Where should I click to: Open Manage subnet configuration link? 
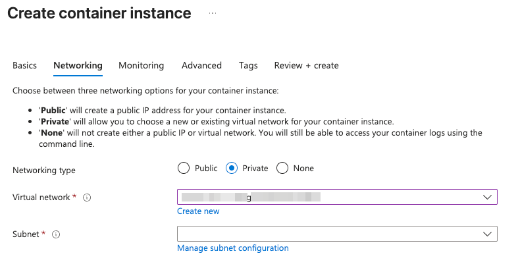click(x=233, y=248)
